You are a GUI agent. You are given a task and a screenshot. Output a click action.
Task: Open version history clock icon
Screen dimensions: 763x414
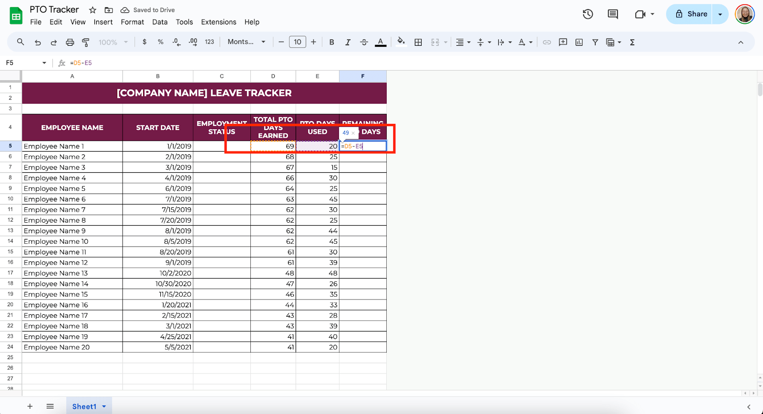click(588, 14)
